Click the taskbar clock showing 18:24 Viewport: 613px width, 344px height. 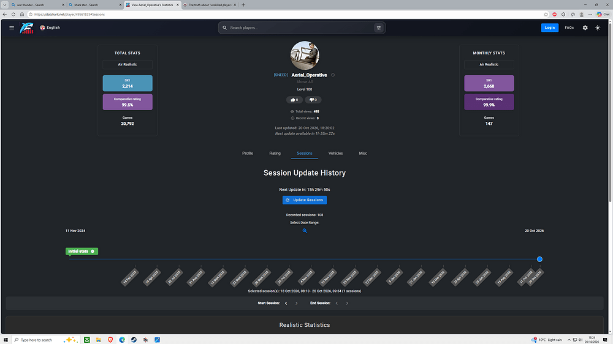click(x=592, y=340)
